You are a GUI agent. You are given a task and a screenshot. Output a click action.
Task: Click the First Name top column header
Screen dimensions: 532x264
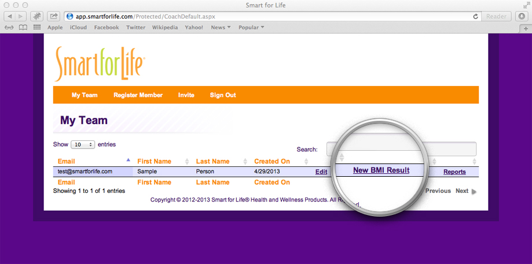pos(154,161)
